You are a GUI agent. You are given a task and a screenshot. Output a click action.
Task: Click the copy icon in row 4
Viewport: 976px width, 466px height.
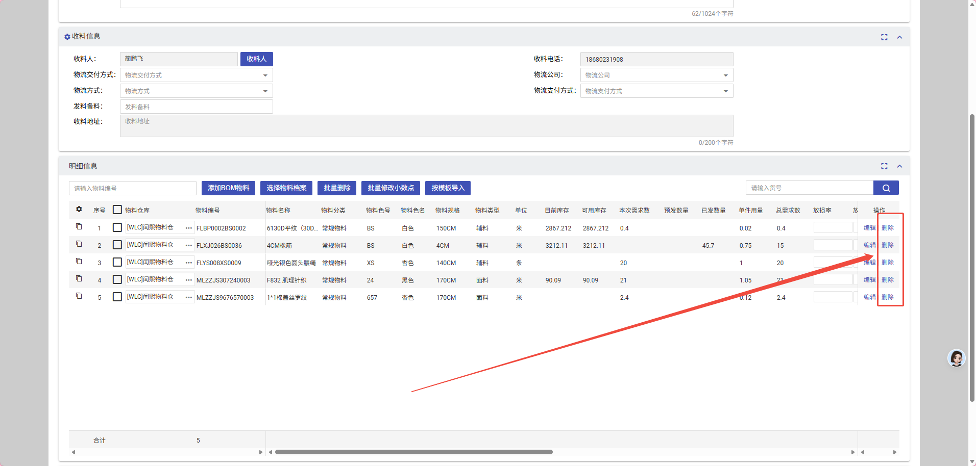[79, 278]
